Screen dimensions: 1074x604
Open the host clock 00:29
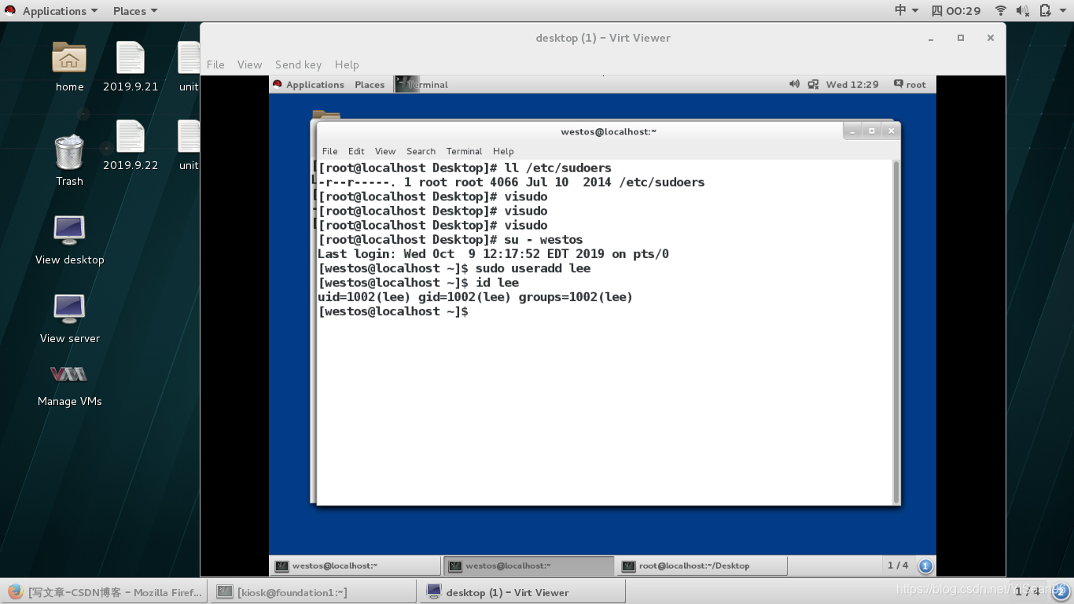pos(955,10)
